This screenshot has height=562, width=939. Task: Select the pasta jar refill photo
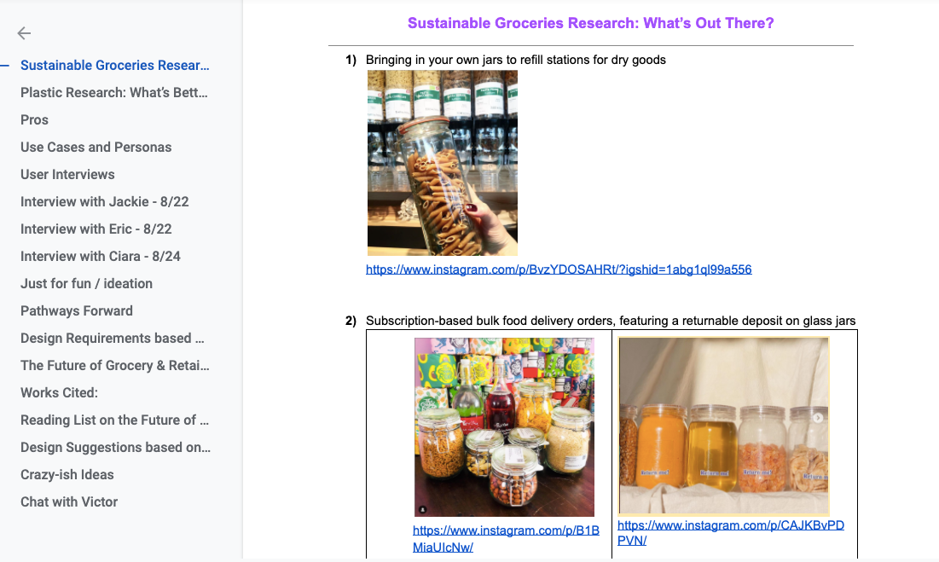(443, 163)
